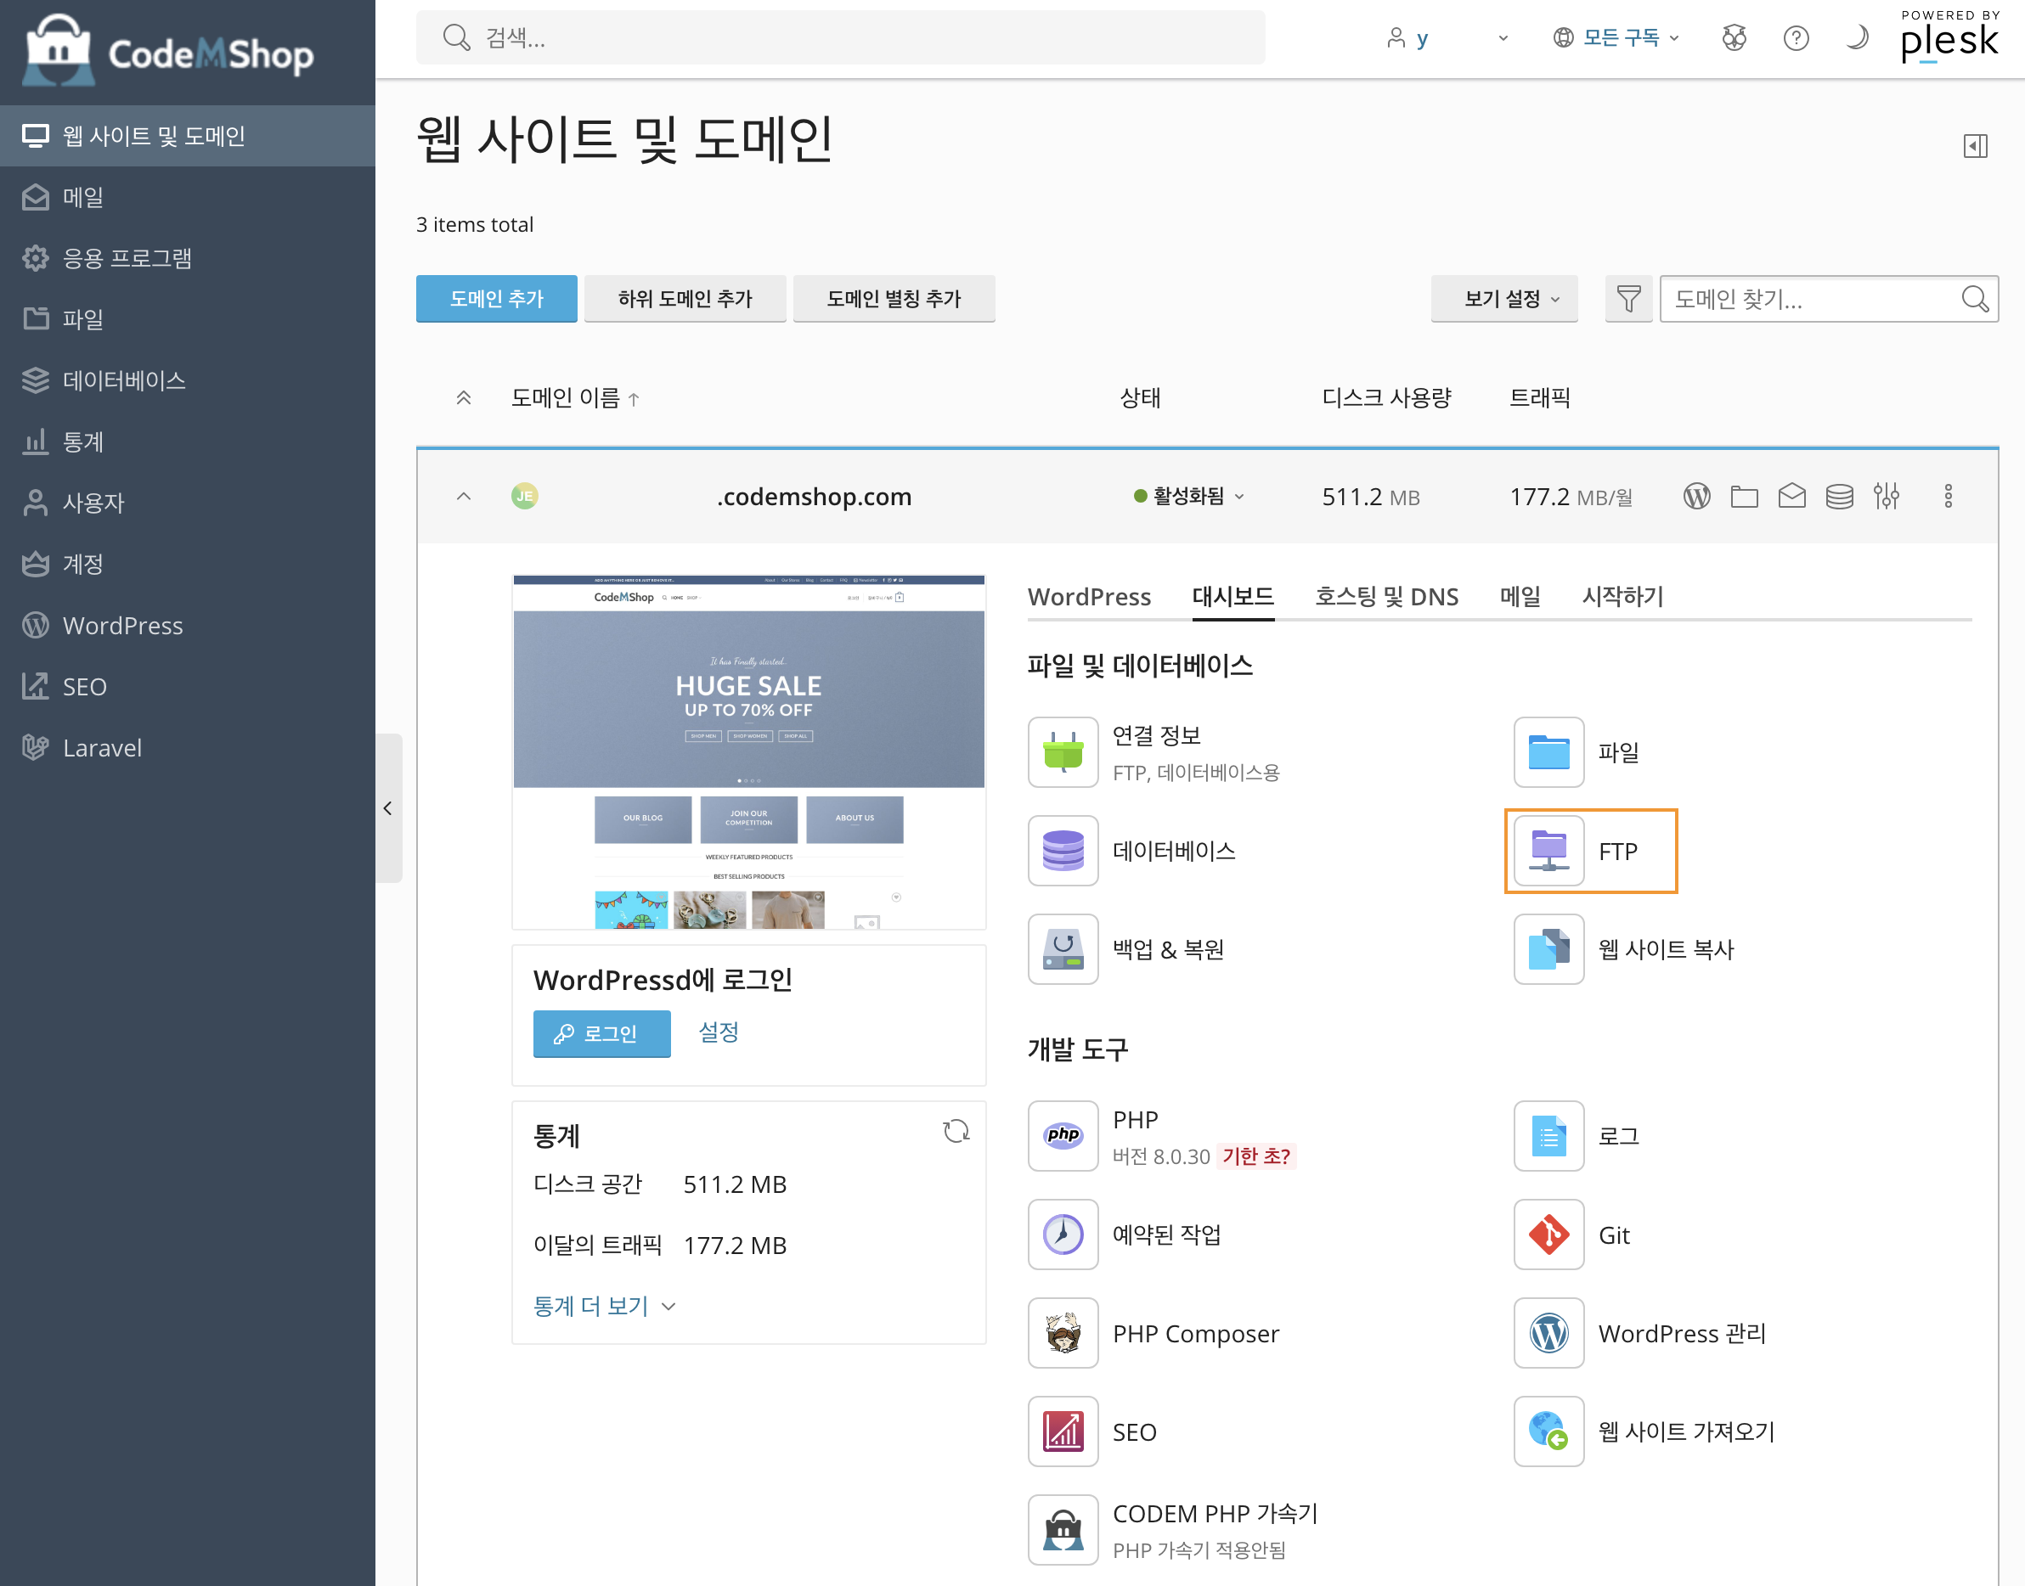Open hosting settings sliders icon in row

[1886, 497]
